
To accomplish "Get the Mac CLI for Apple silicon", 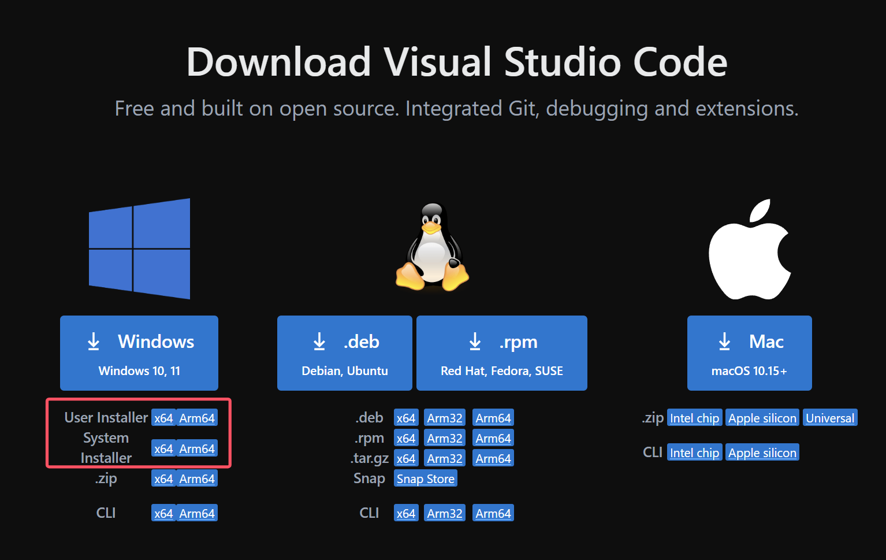I will click(x=762, y=453).
